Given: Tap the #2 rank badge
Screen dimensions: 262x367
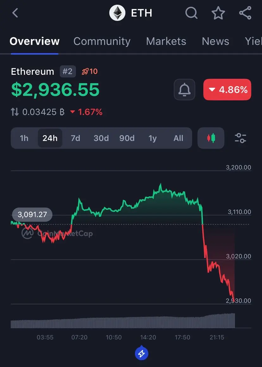Looking at the screenshot, I should (x=67, y=71).
